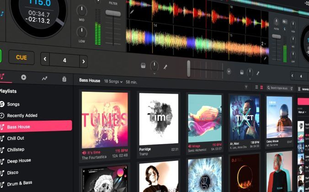This screenshot has height=192, width=309.
Task: Open the crossfader options round chevron button
Action: click(x=229, y=71)
